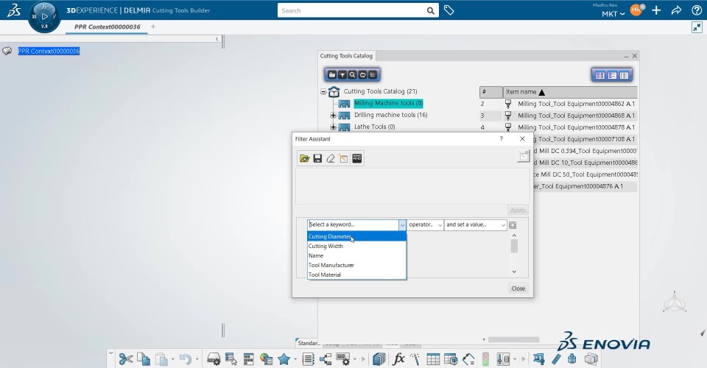707x368 pixels.
Task: Click the share arrow icon
Action: [676, 11]
